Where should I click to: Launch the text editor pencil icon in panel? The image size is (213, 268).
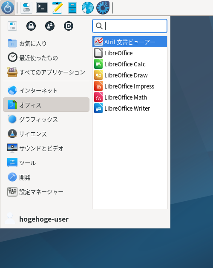point(58,8)
